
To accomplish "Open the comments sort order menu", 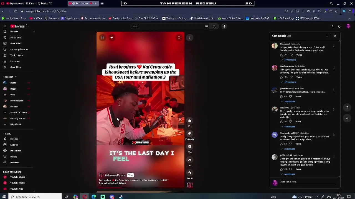I will point(328,36).
